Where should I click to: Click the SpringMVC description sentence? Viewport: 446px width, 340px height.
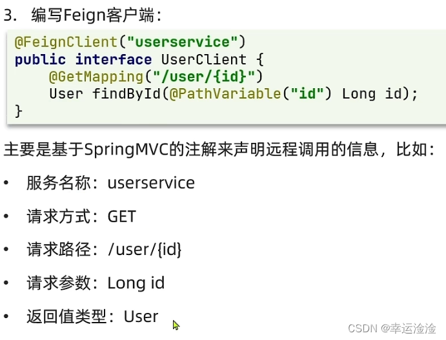click(219, 150)
